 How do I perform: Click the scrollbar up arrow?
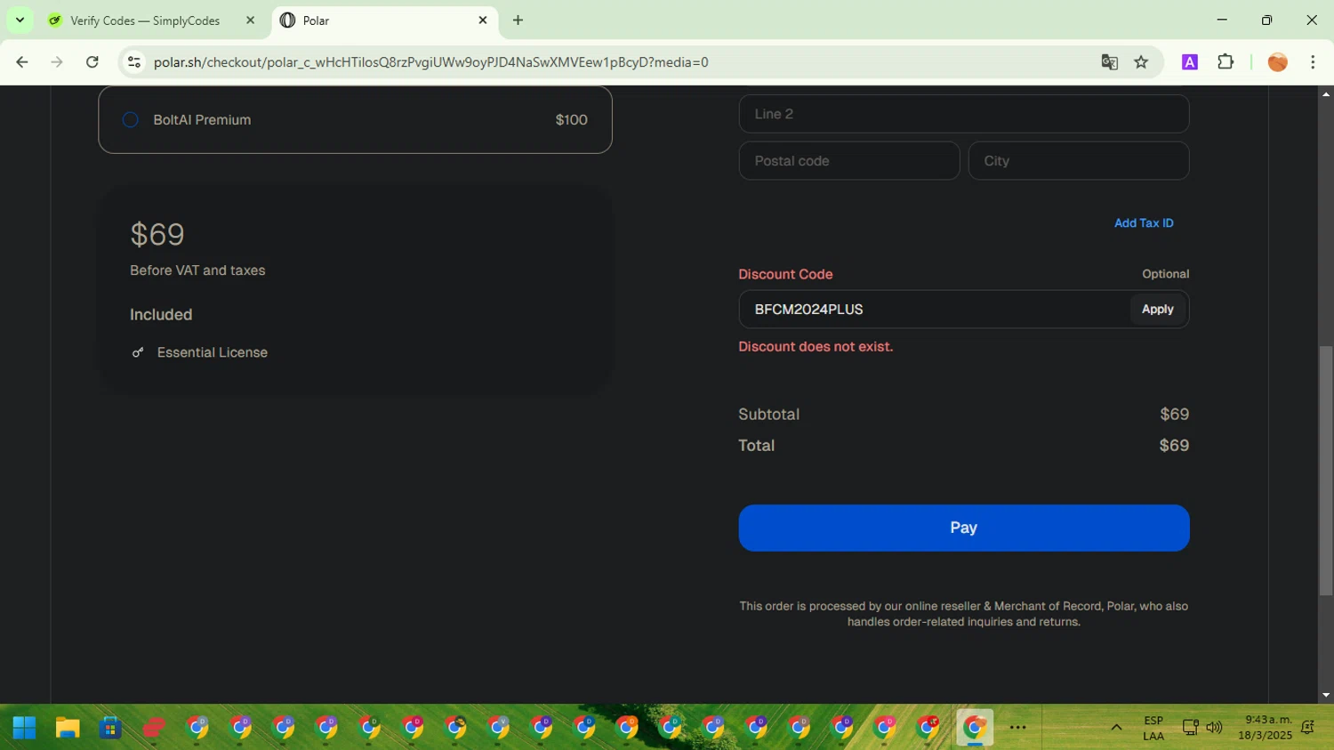point(1326,93)
